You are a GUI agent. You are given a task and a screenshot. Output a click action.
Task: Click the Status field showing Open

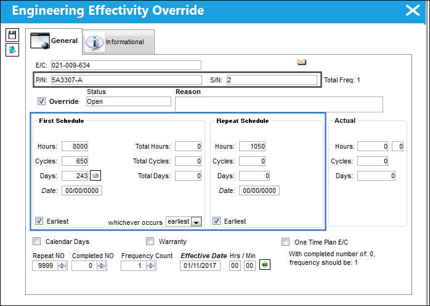pos(129,101)
